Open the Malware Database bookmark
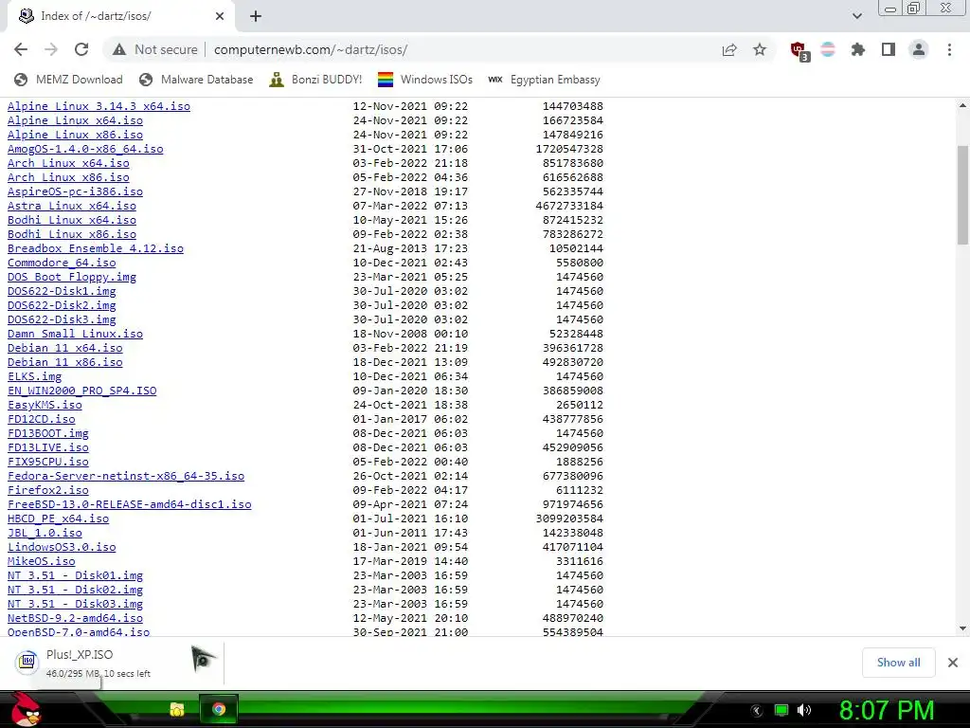 point(196,80)
